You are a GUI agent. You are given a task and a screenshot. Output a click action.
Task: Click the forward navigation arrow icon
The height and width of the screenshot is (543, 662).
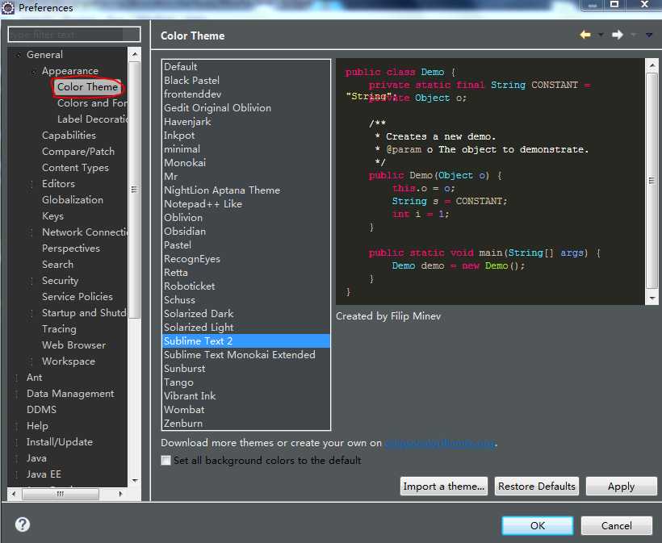pos(618,35)
